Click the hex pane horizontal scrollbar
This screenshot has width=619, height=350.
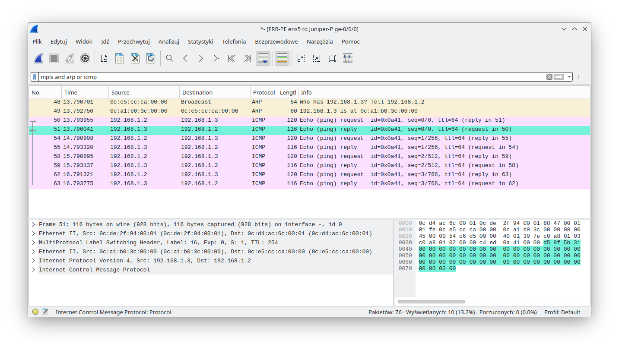432,302
